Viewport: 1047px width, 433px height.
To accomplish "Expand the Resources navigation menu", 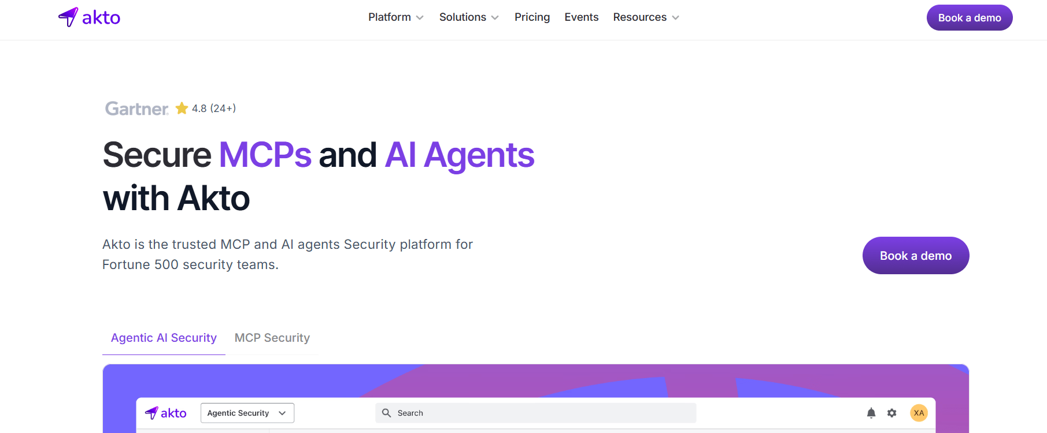I will pyautogui.click(x=646, y=17).
